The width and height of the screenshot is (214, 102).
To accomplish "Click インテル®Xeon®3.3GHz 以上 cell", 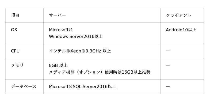I will click(80, 51).
